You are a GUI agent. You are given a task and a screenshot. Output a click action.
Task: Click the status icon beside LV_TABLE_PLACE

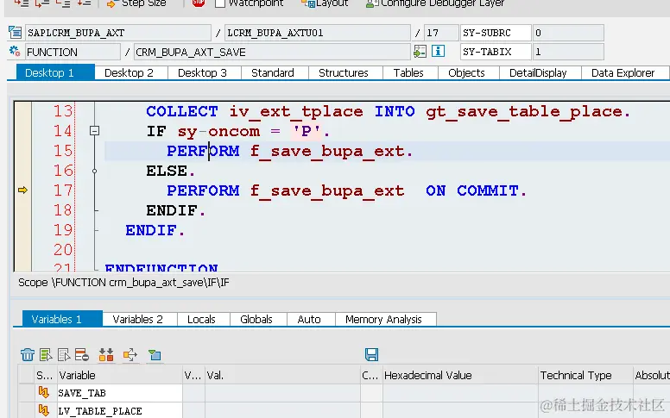(x=43, y=410)
